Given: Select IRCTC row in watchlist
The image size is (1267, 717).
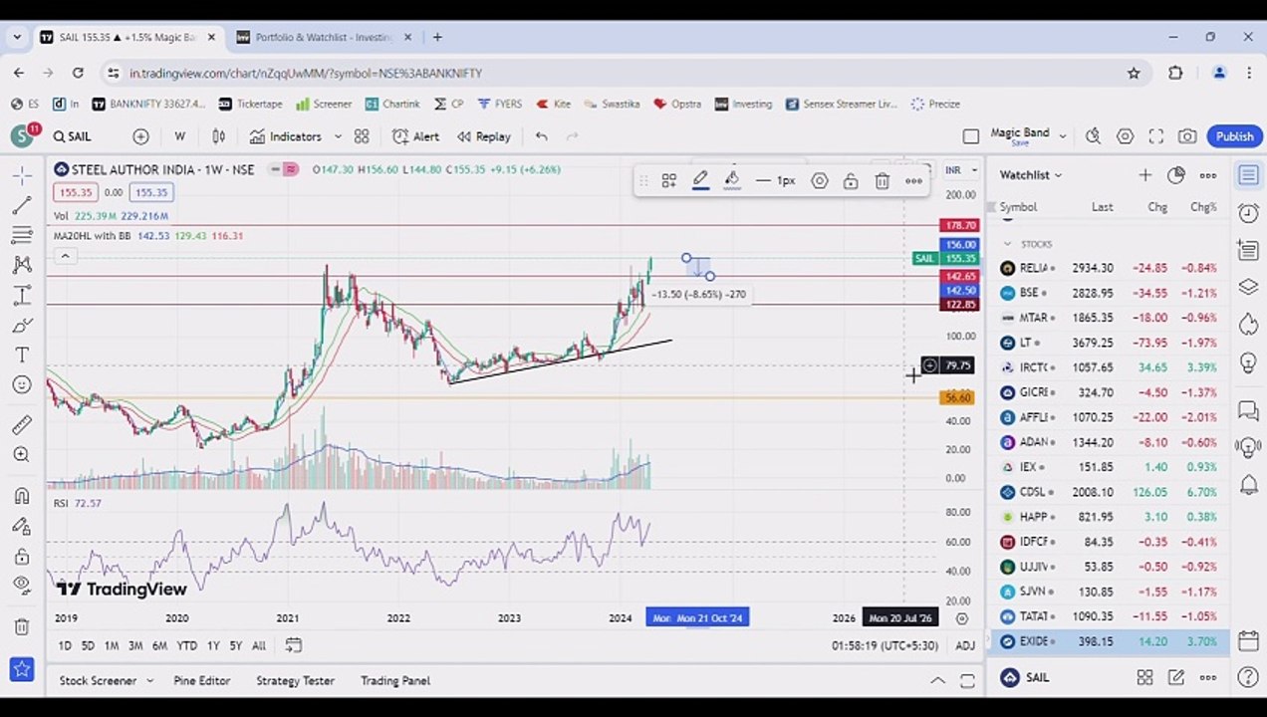Looking at the screenshot, I should (1109, 367).
